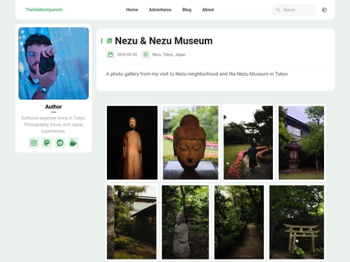Image resolution: width=350 pixels, height=262 pixels.
Task: Open the author's camera selfie photo
Action: 54,63
